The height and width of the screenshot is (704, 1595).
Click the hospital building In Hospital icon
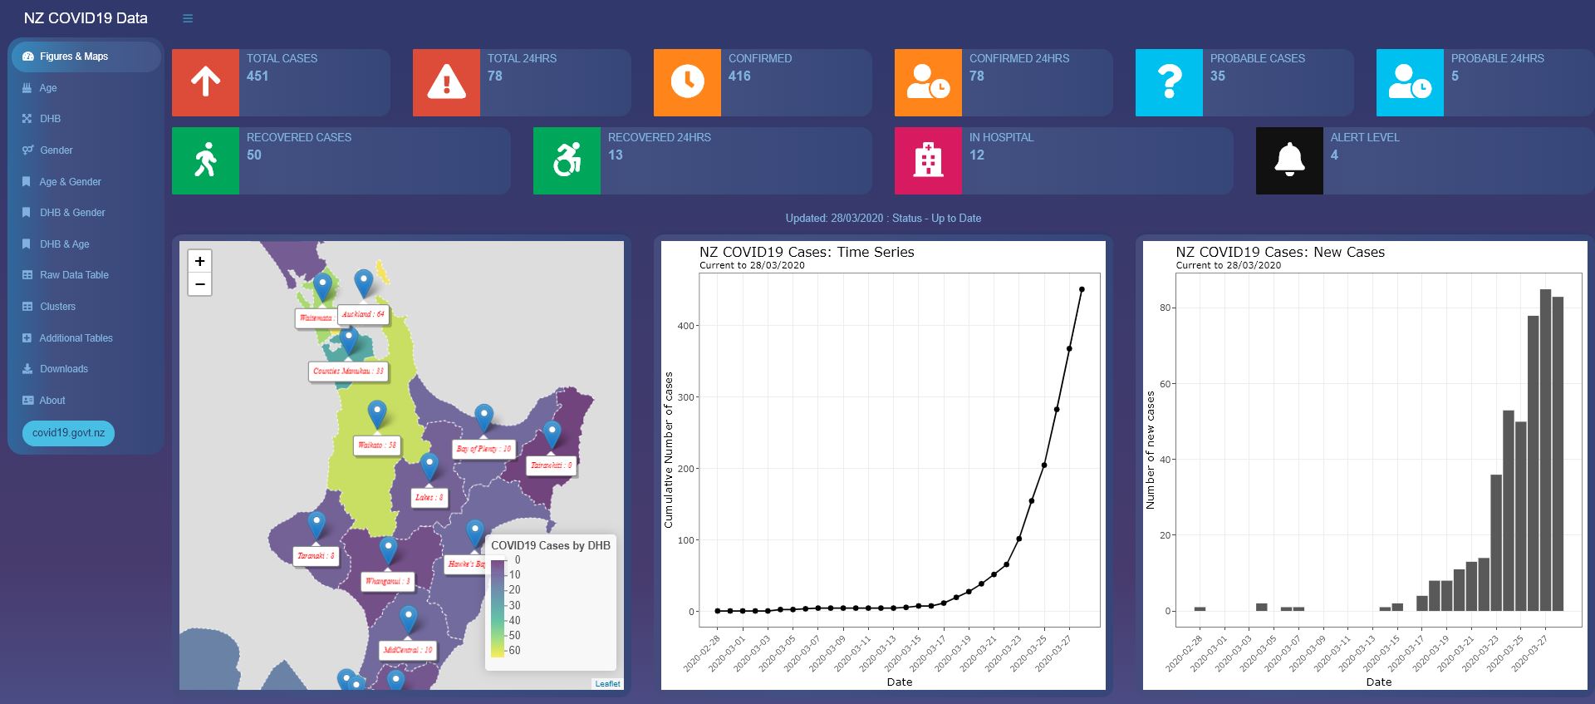(928, 160)
